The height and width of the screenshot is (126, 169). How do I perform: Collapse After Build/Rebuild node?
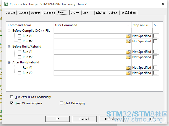click(x=9, y=63)
